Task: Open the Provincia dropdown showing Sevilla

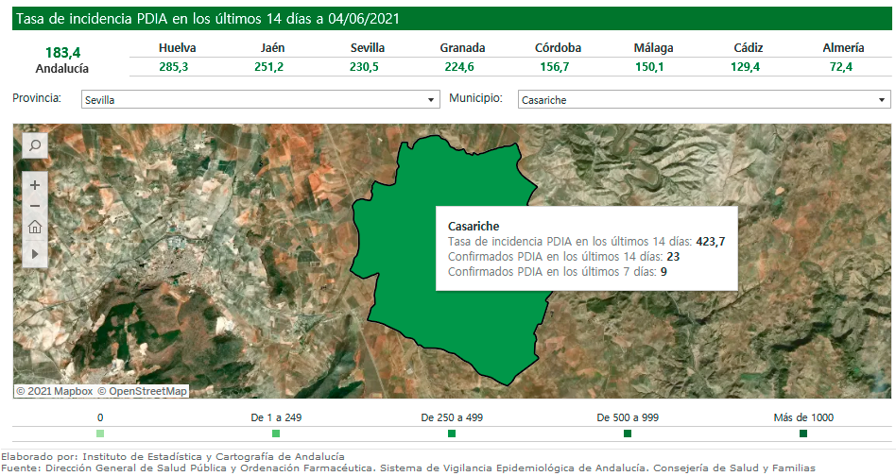Action: click(259, 99)
